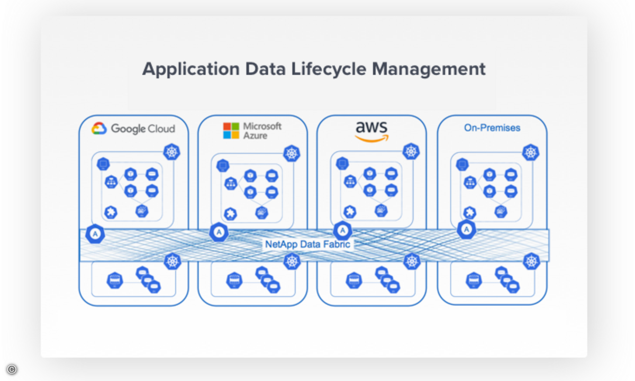Click the upper Kubernetes wheel in Google Cloud panel

(x=171, y=152)
